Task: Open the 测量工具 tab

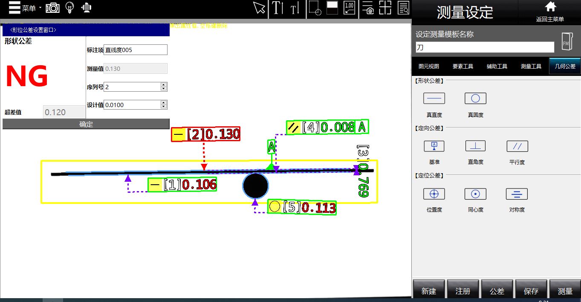Action: [531, 67]
